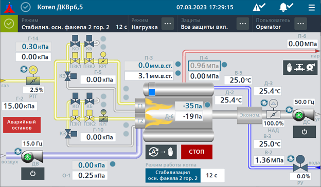321x187 pixels.
Task: Toggle power of ДВ fan
Action: point(33,174)
